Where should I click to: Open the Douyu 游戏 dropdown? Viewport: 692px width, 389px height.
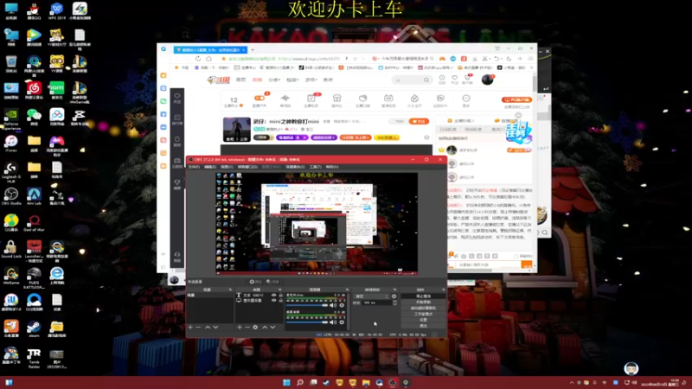click(x=311, y=80)
